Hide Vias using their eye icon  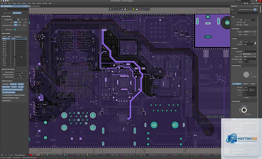[3, 43]
